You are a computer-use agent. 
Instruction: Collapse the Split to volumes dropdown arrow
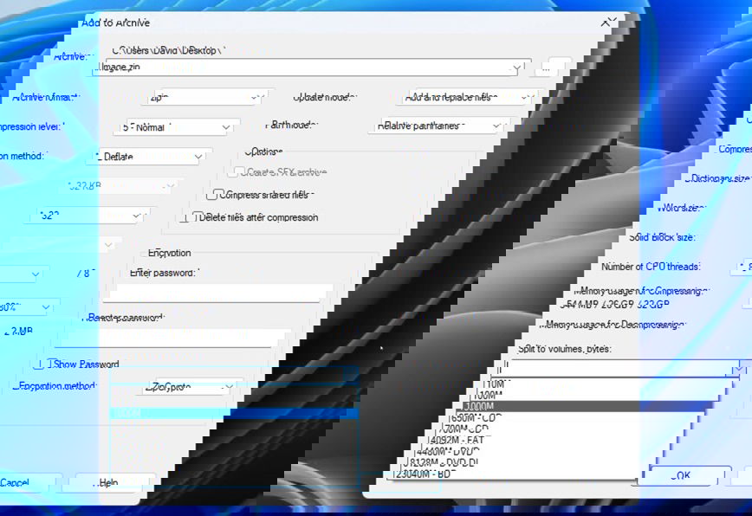point(739,369)
